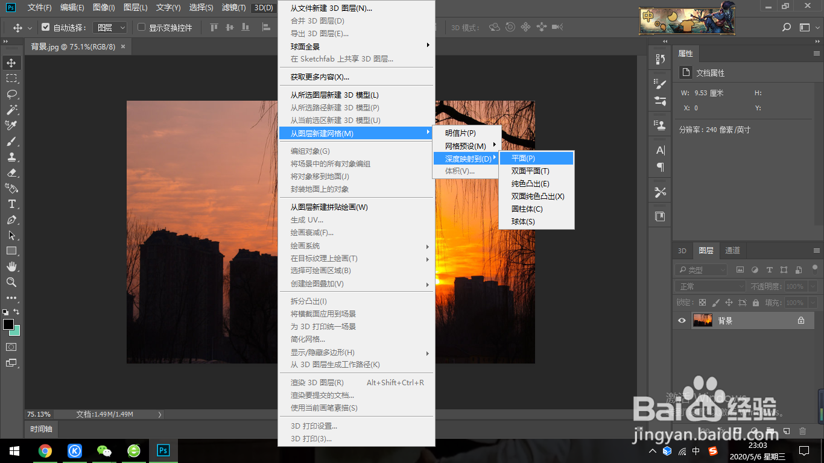Select the Rectangular Marquee tool
The image size is (824, 463).
pyautogui.click(x=11, y=78)
